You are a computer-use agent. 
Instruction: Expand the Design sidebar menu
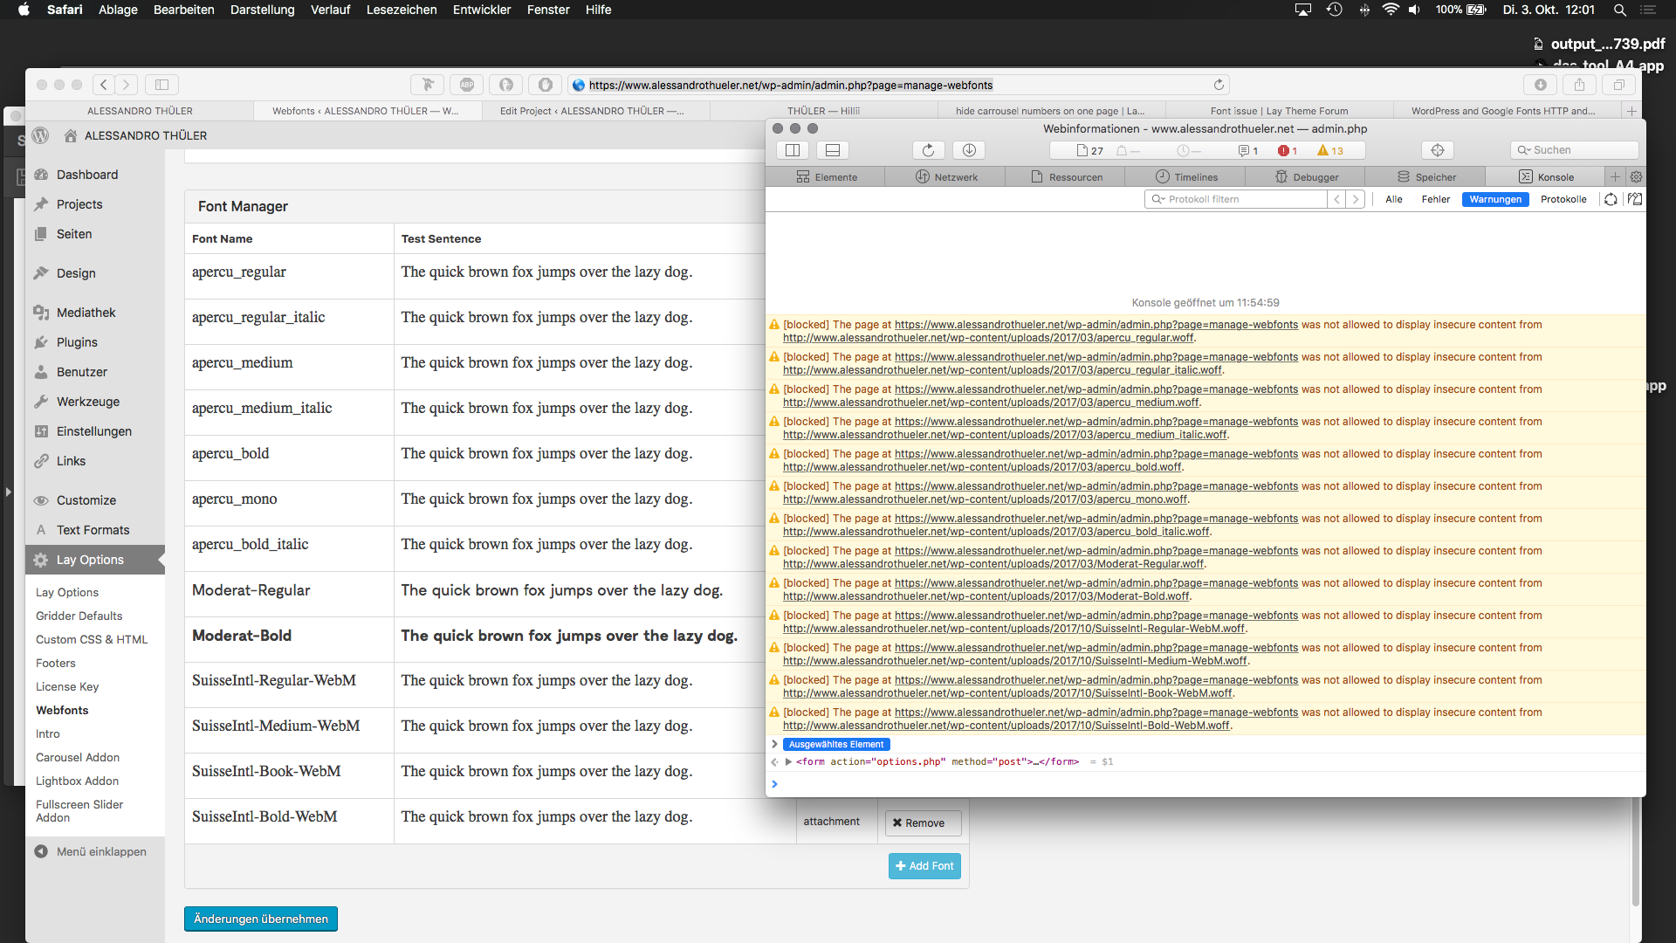76,273
